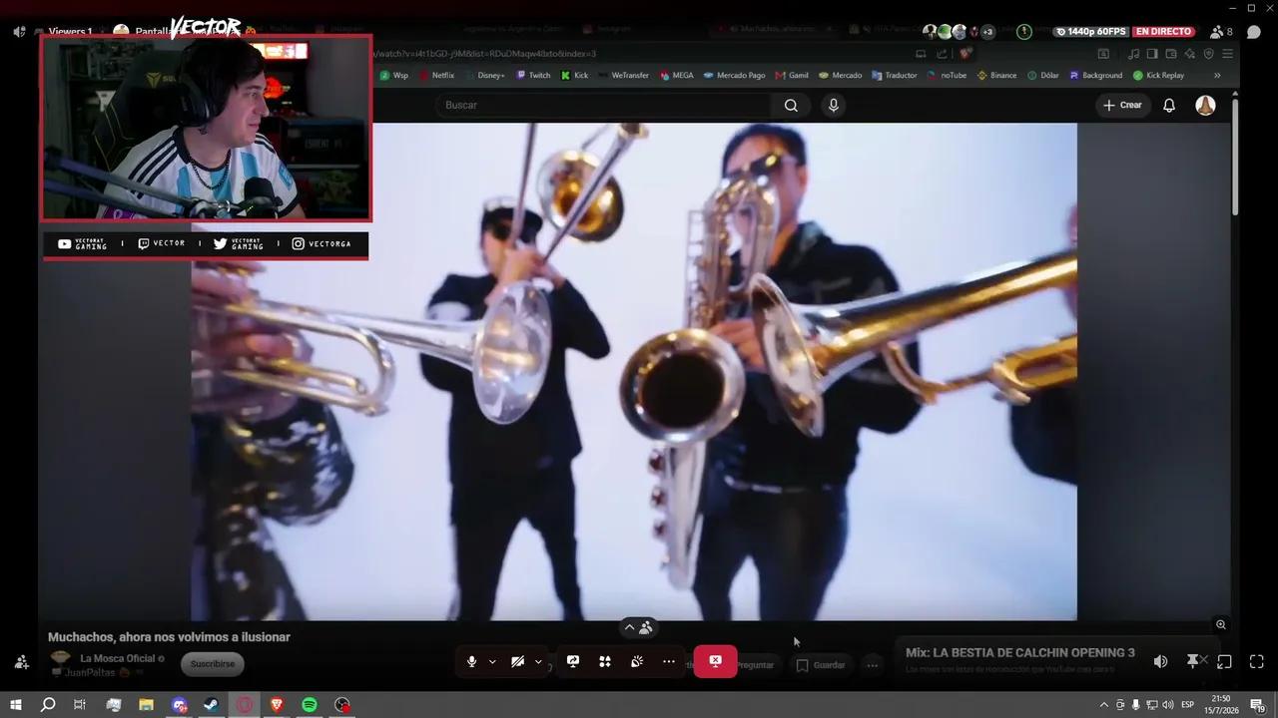Click the red disconnect call button

click(716, 661)
